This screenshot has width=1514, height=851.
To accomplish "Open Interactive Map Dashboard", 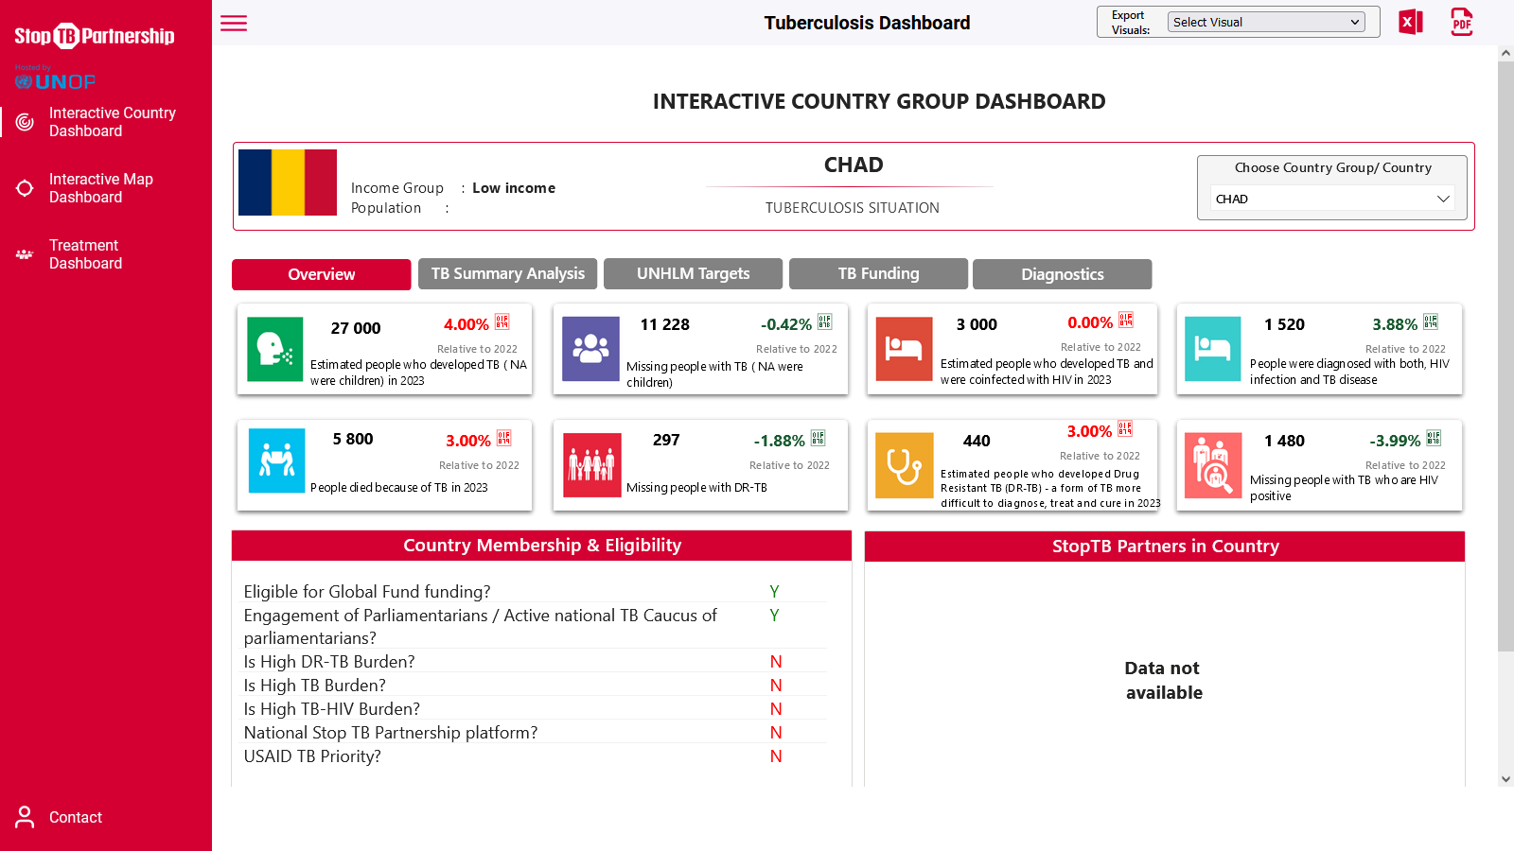I will click(100, 188).
